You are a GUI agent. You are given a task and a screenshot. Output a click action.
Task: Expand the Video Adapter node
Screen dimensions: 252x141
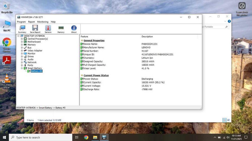pos(22,51)
